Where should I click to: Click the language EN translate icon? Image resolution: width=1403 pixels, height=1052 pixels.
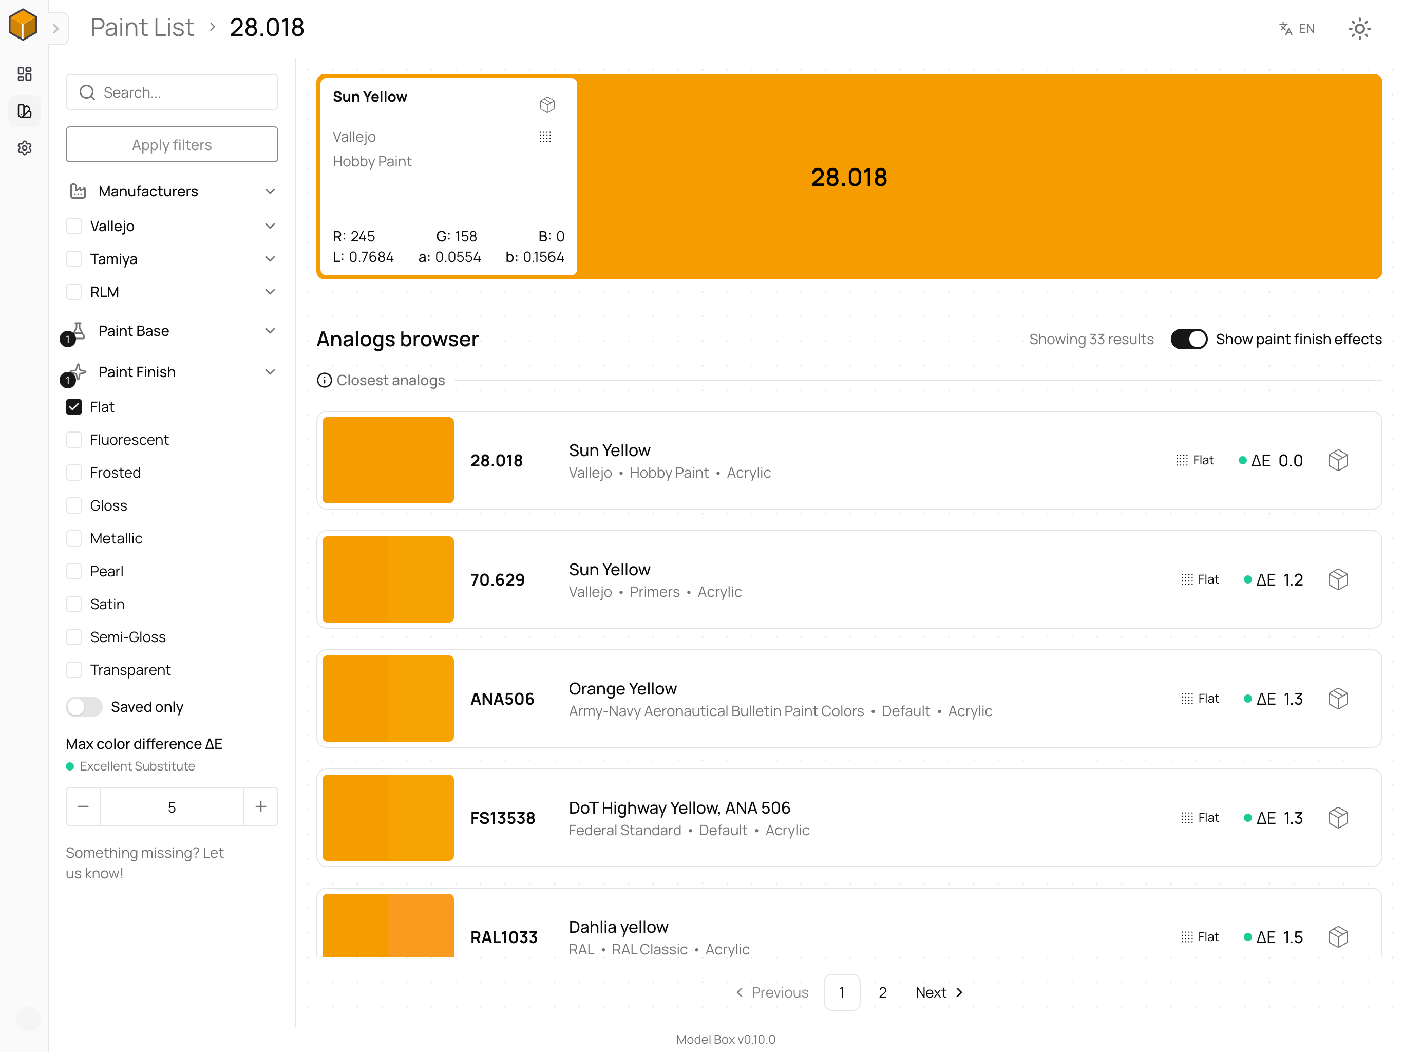(1296, 29)
